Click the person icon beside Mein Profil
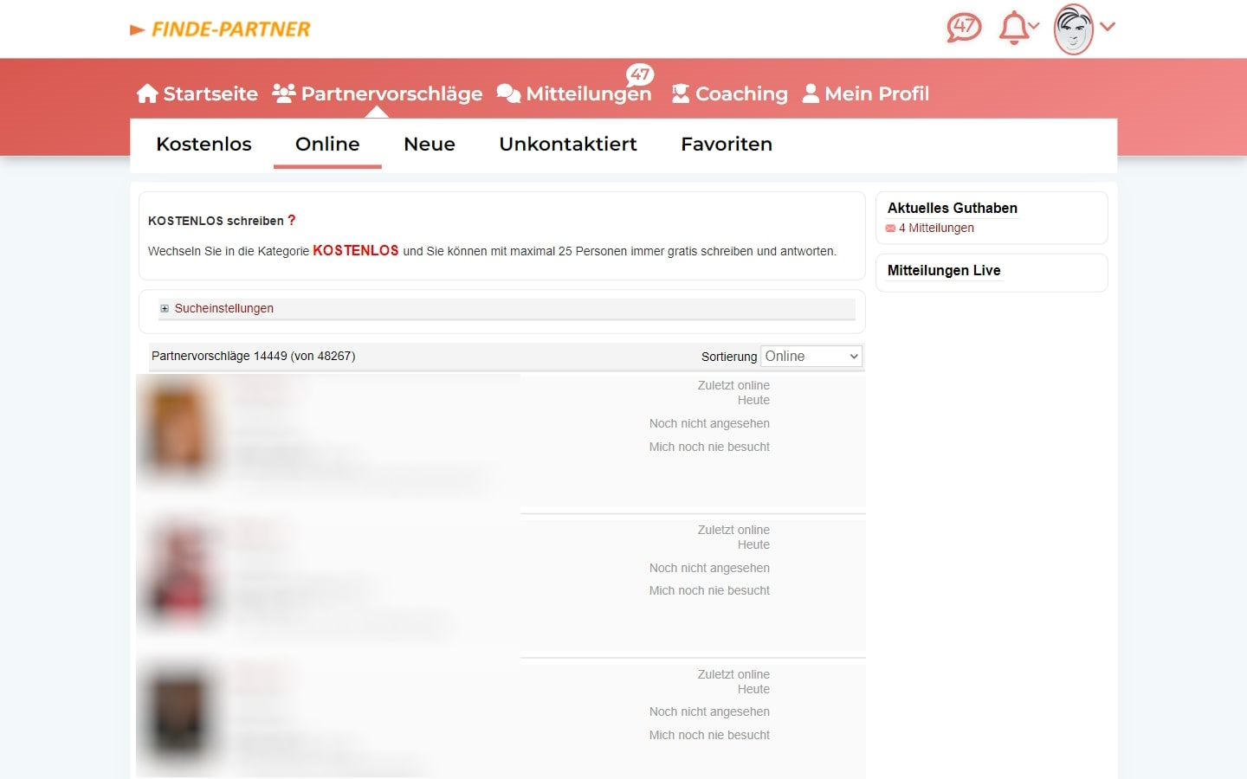The width and height of the screenshot is (1247, 779). pyautogui.click(x=811, y=92)
